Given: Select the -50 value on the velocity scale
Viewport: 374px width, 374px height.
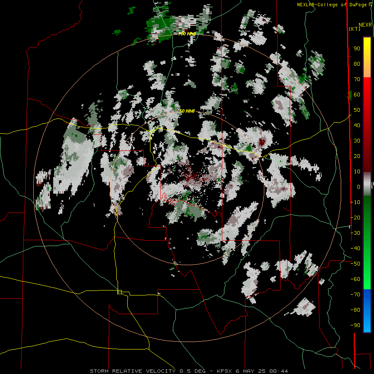Looking at the screenshot, I should [x=355, y=264].
